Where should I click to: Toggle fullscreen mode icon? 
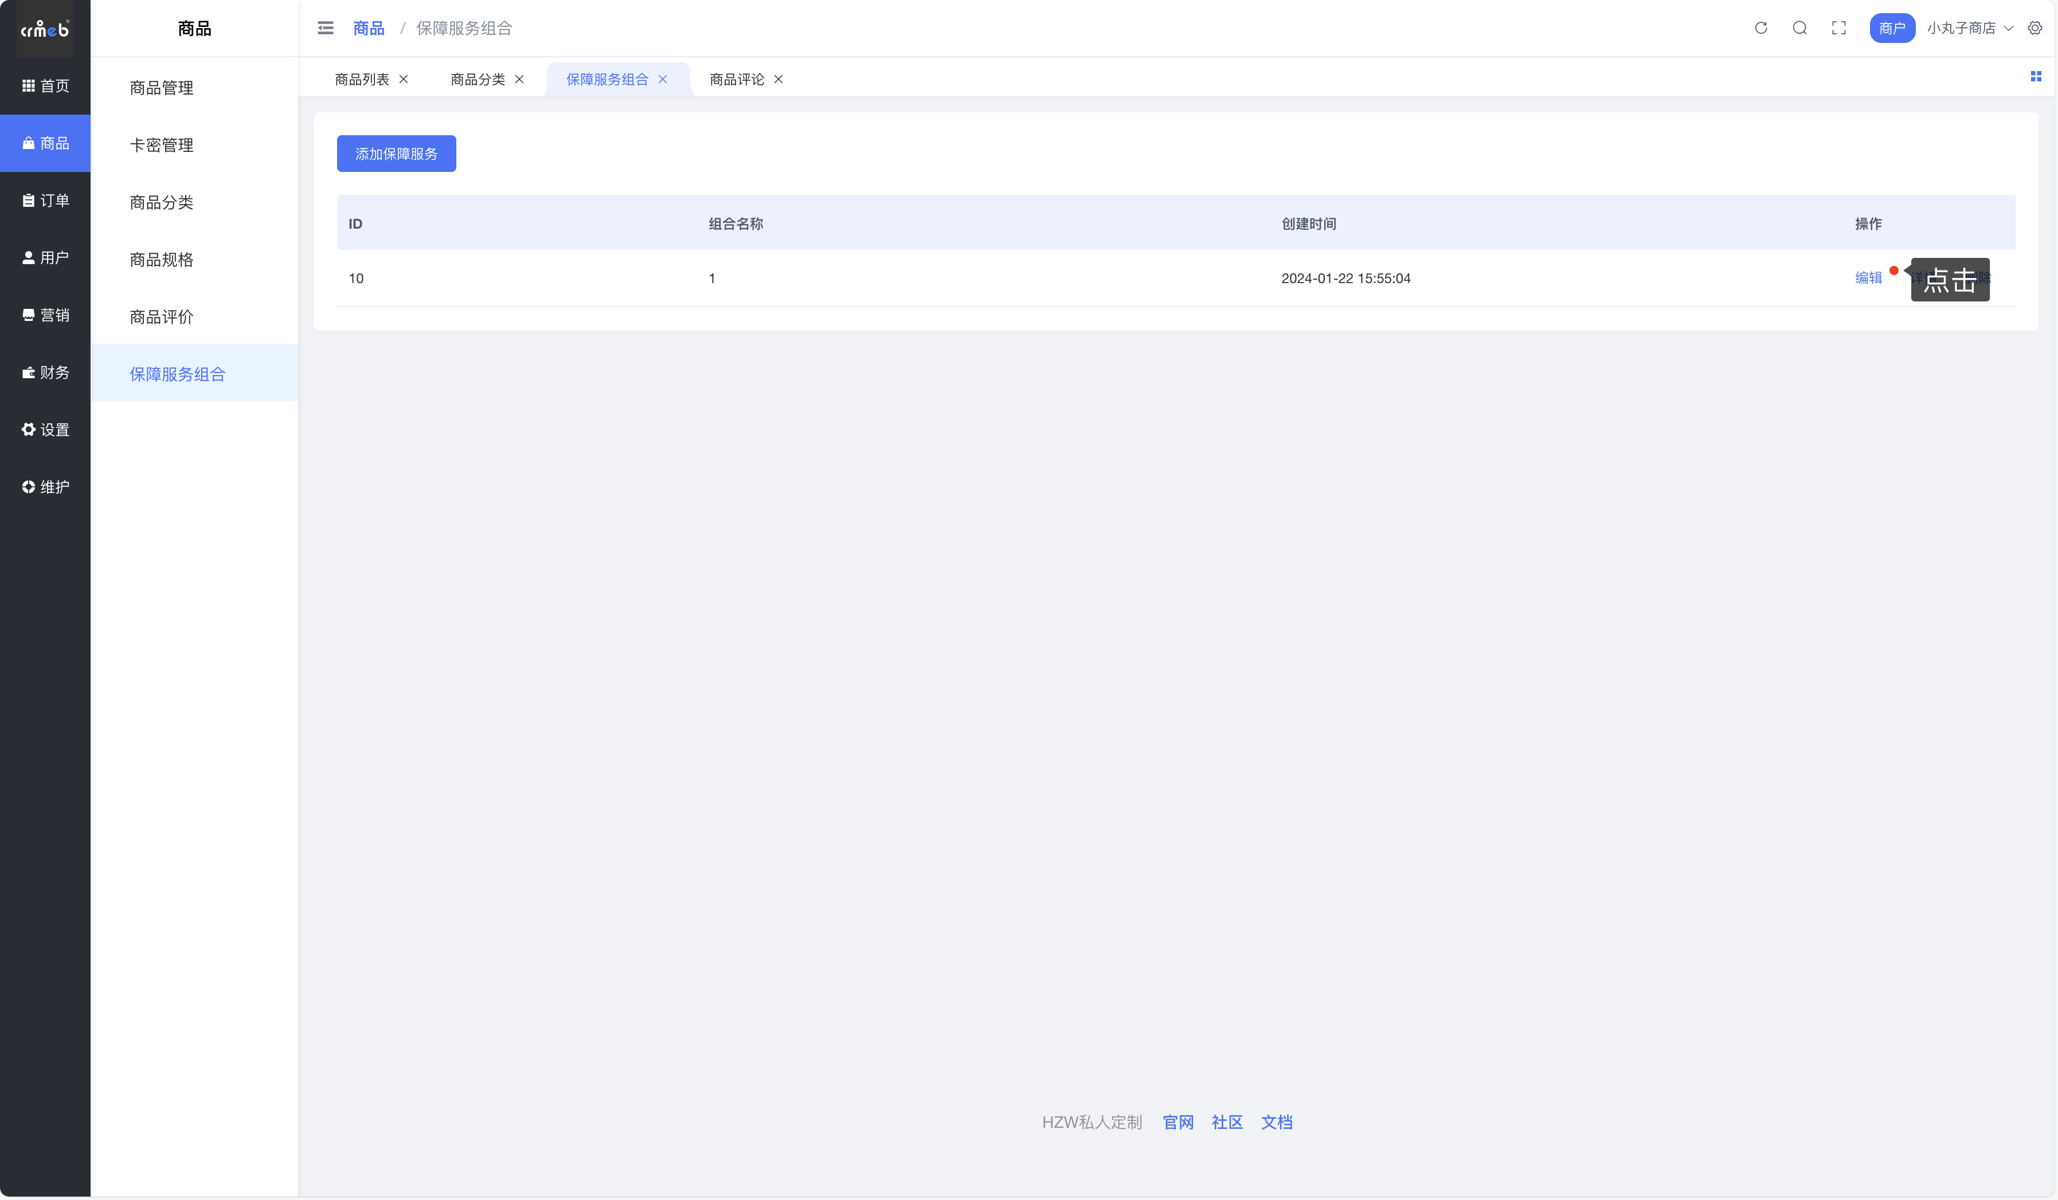tap(1838, 28)
